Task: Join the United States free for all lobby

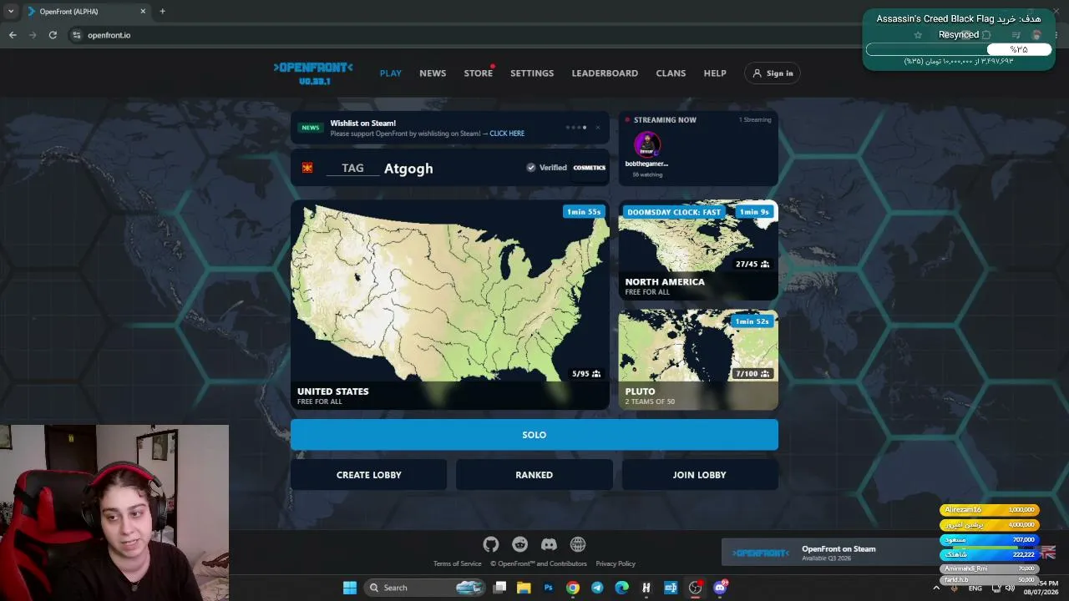Action: click(450, 305)
